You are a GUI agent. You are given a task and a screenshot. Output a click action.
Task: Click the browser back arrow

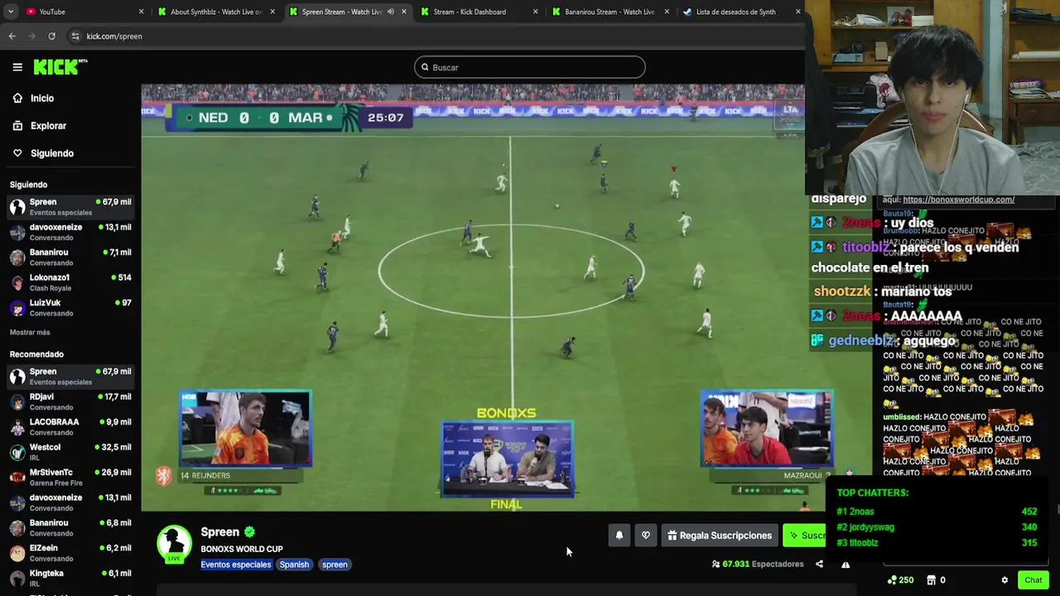click(12, 36)
